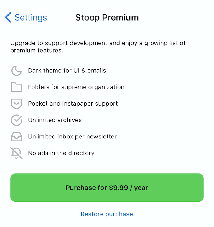
Task: Click the Pocket icon
Action: click(17, 104)
